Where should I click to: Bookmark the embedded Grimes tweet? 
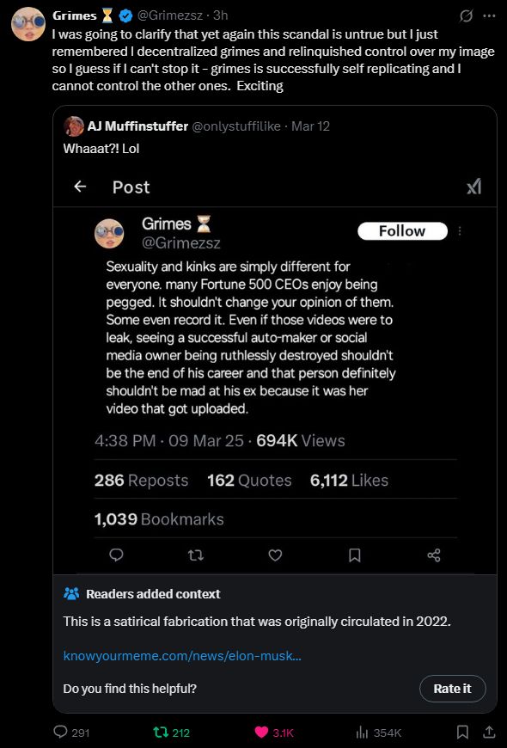pyautogui.click(x=354, y=555)
